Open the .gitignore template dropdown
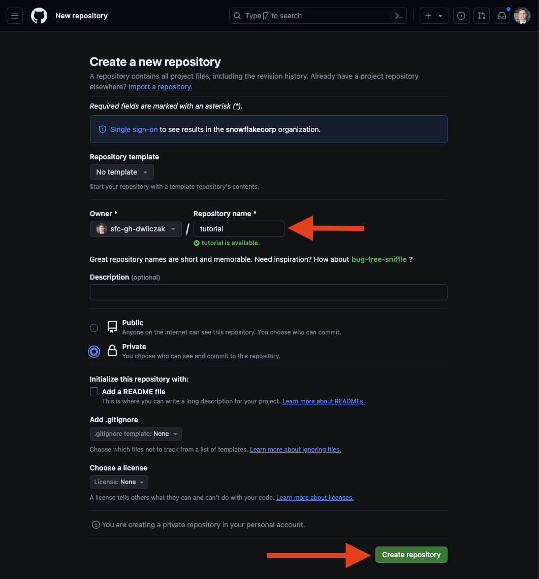Viewport: 539px width, 579px height. 136,434
